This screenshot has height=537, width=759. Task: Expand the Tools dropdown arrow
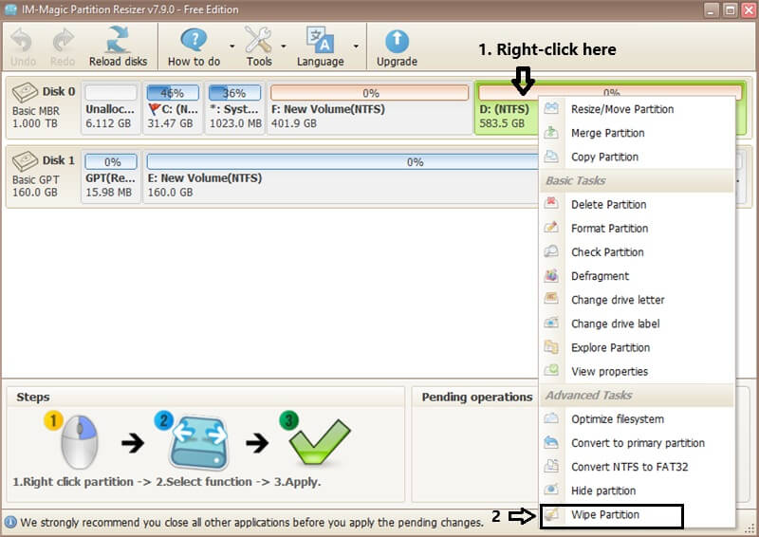click(283, 46)
